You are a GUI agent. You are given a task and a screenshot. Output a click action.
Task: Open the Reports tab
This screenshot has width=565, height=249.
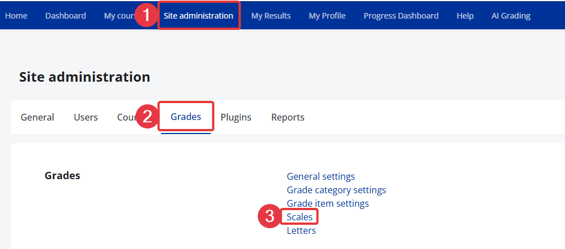pyautogui.click(x=287, y=117)
